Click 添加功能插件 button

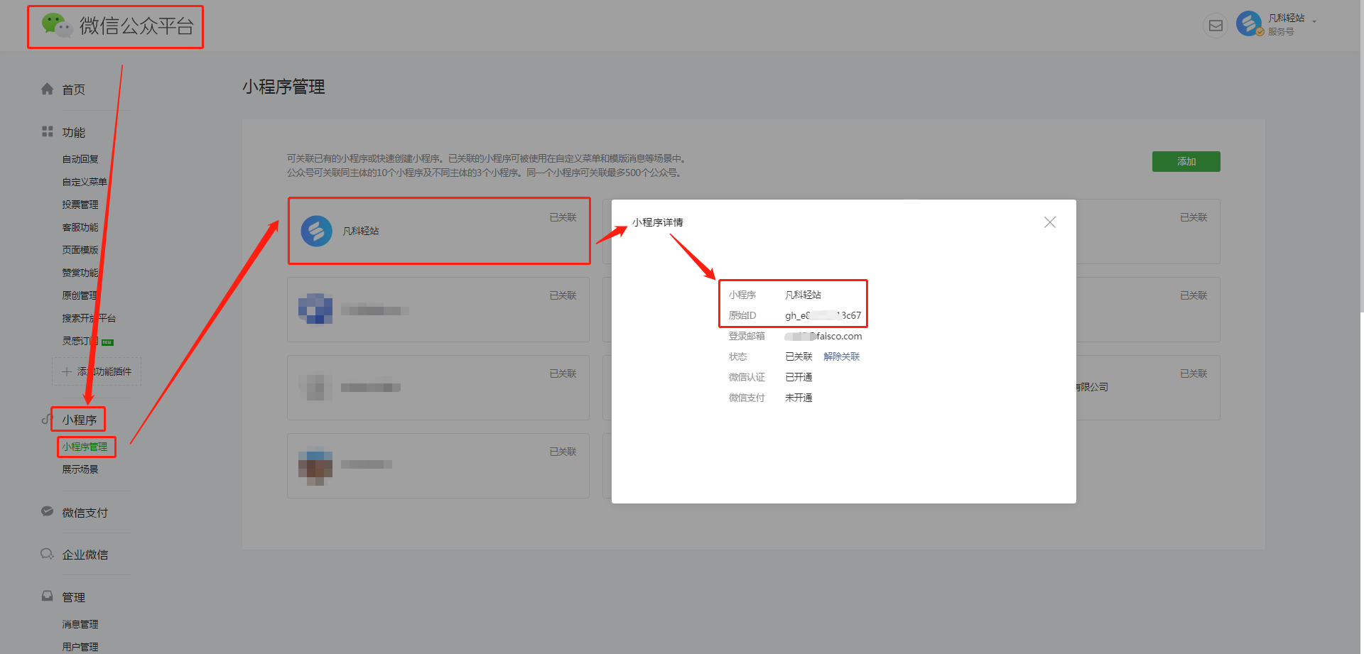click(x=97, y=371)
